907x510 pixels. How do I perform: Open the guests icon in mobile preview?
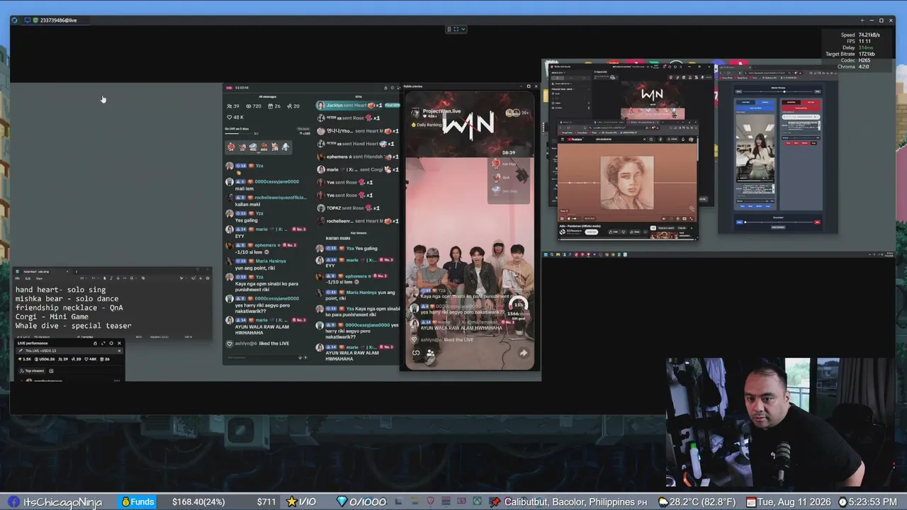point(430,353)
